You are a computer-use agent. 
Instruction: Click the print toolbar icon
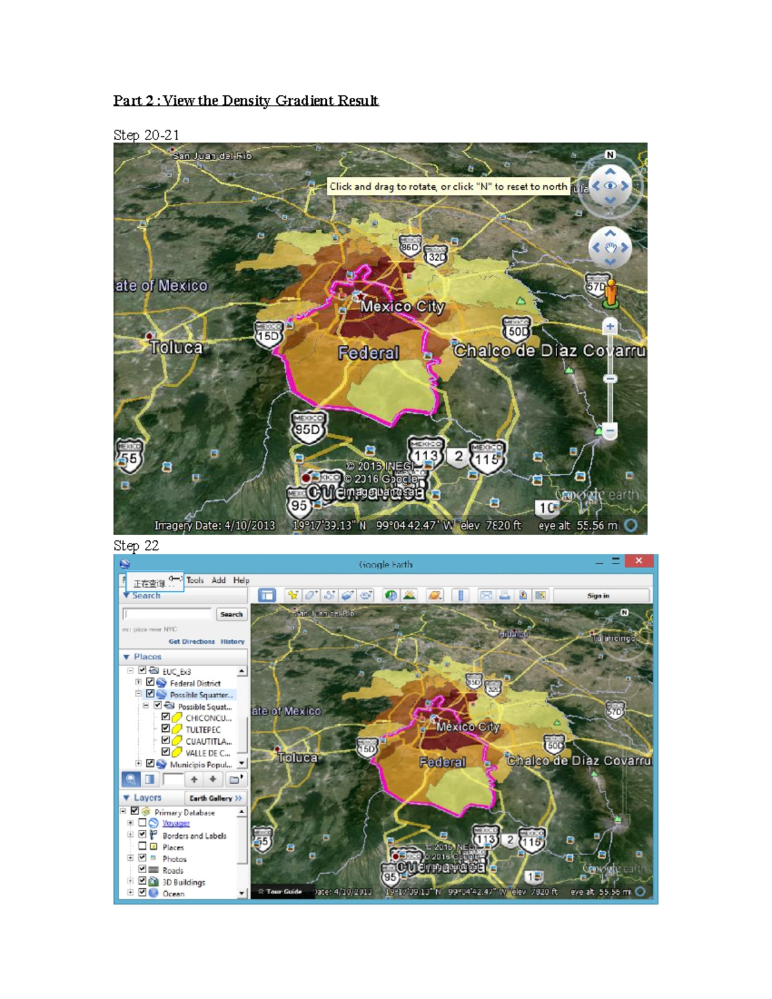click(505, 595)
